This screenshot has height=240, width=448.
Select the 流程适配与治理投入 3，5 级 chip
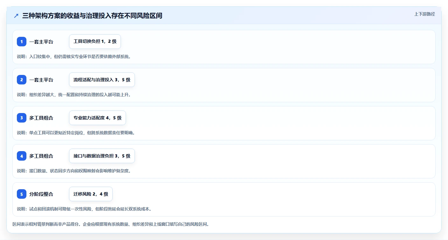click(102, 80)
